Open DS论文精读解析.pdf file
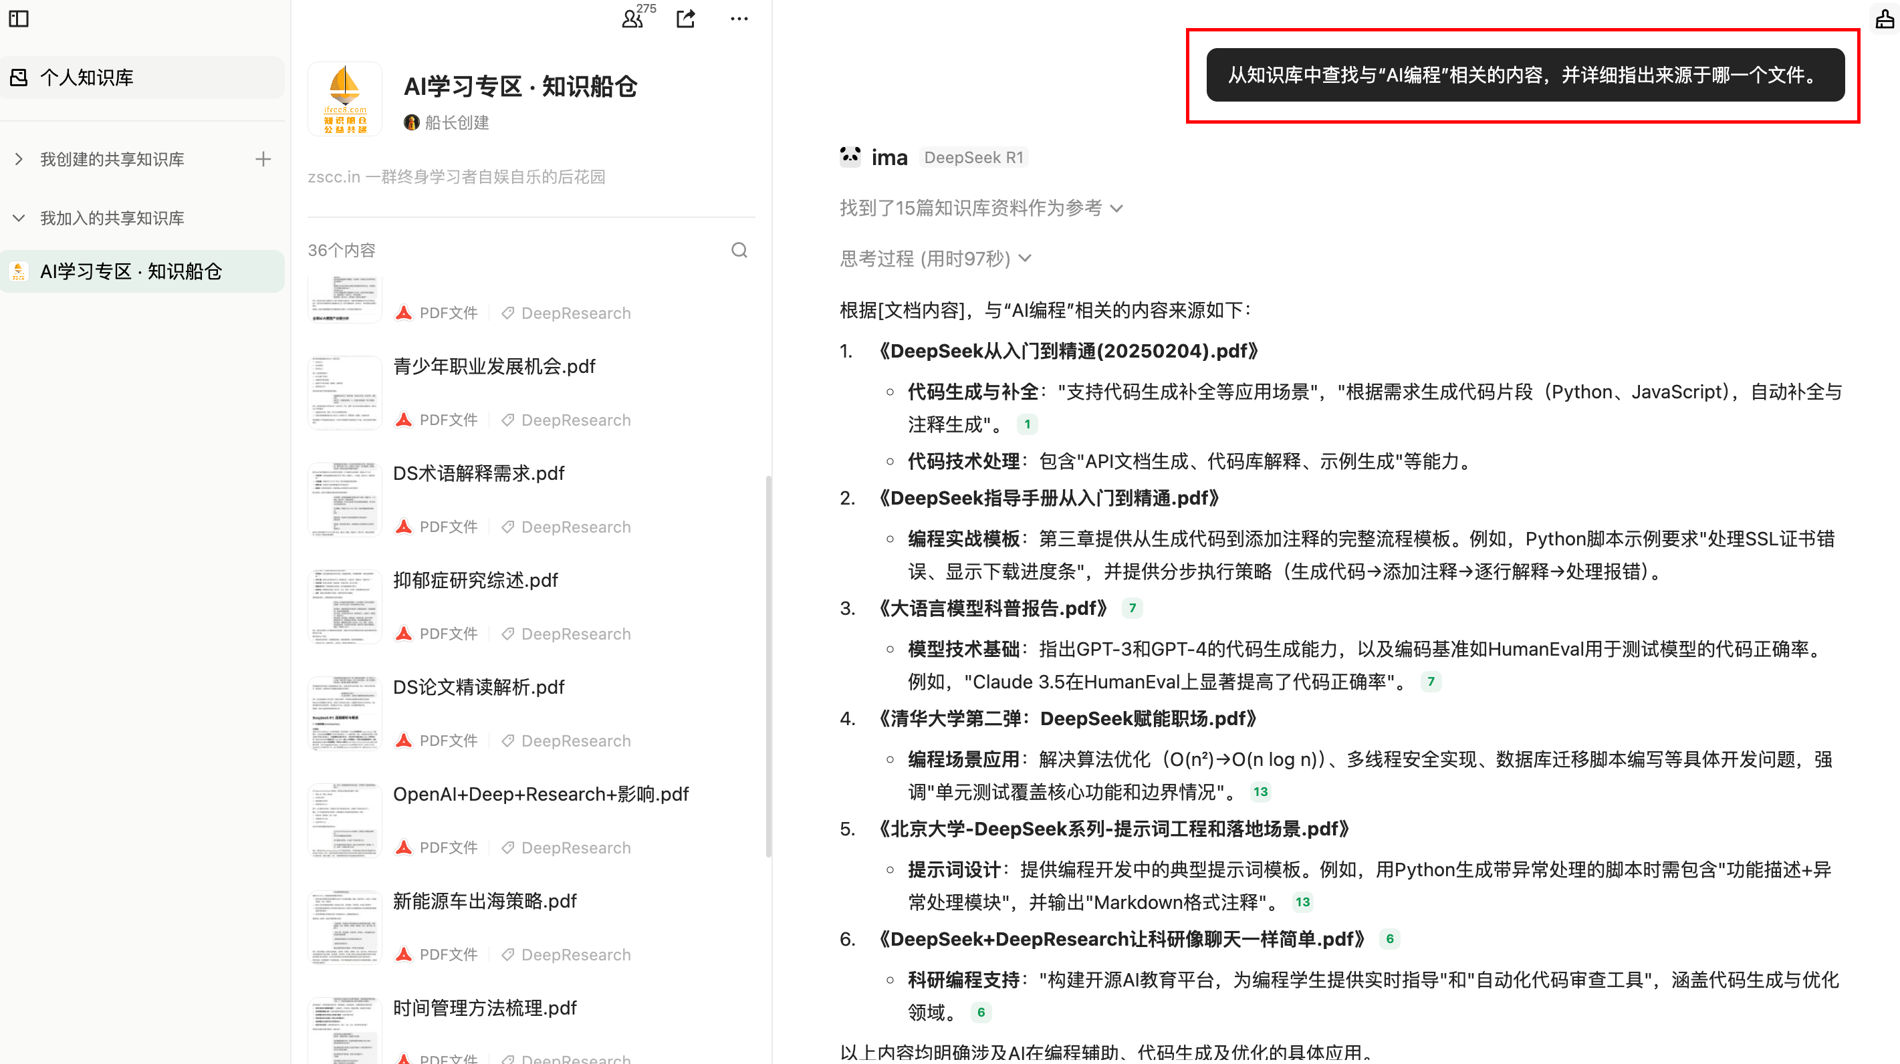 [x=478, y=686]
